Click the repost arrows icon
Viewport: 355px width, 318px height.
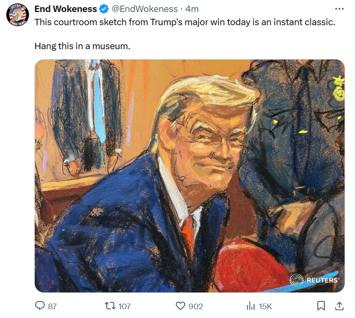(x=110, y=306)
